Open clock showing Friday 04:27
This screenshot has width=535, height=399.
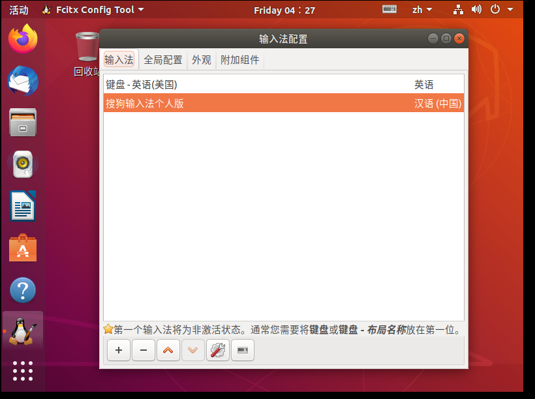coord(284,10)
